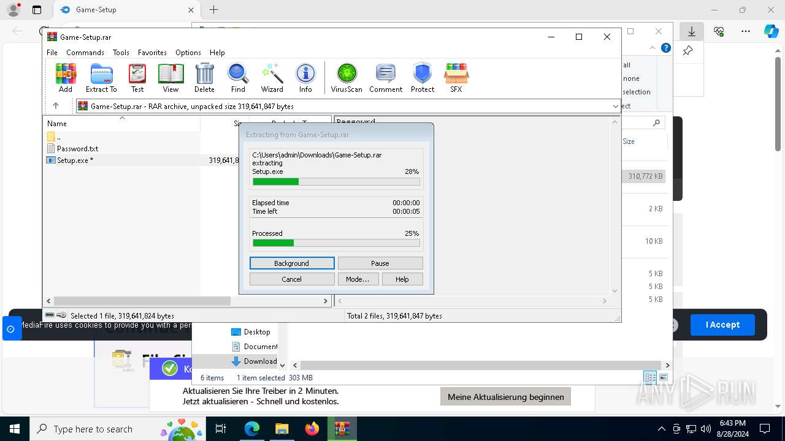Click the Windows Start button
785x441 pixels.
[x=15, y=429]
